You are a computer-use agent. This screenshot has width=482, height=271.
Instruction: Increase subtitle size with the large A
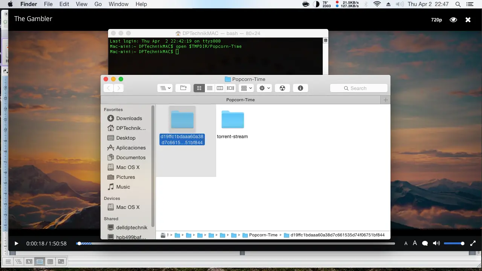415,243
